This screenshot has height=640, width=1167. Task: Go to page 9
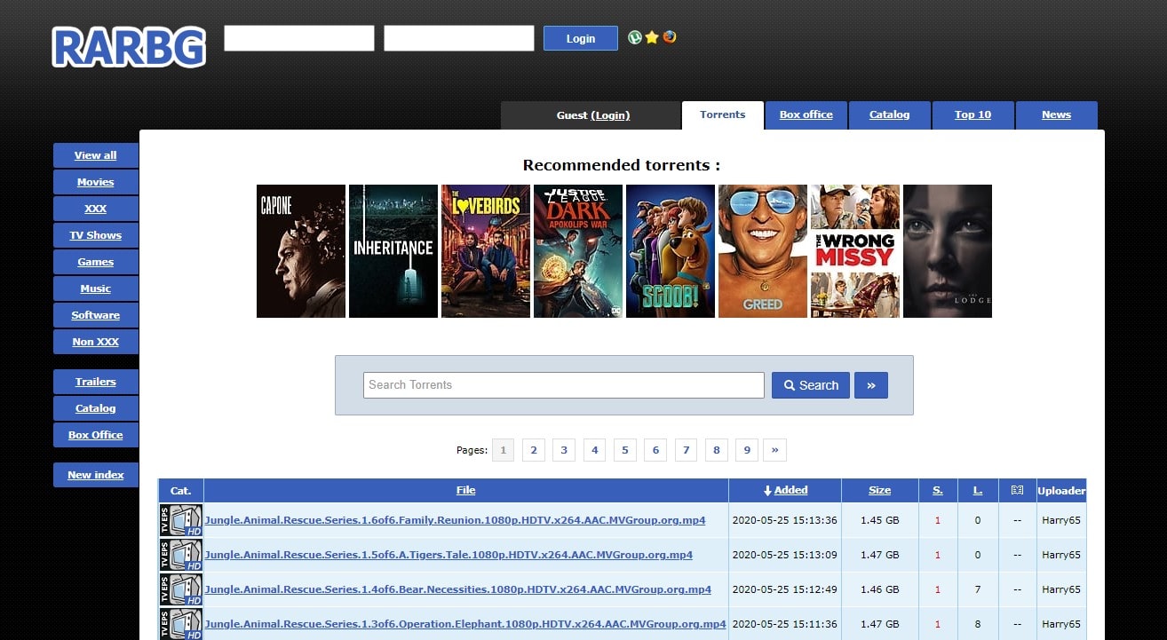click(x=747, y=450)
